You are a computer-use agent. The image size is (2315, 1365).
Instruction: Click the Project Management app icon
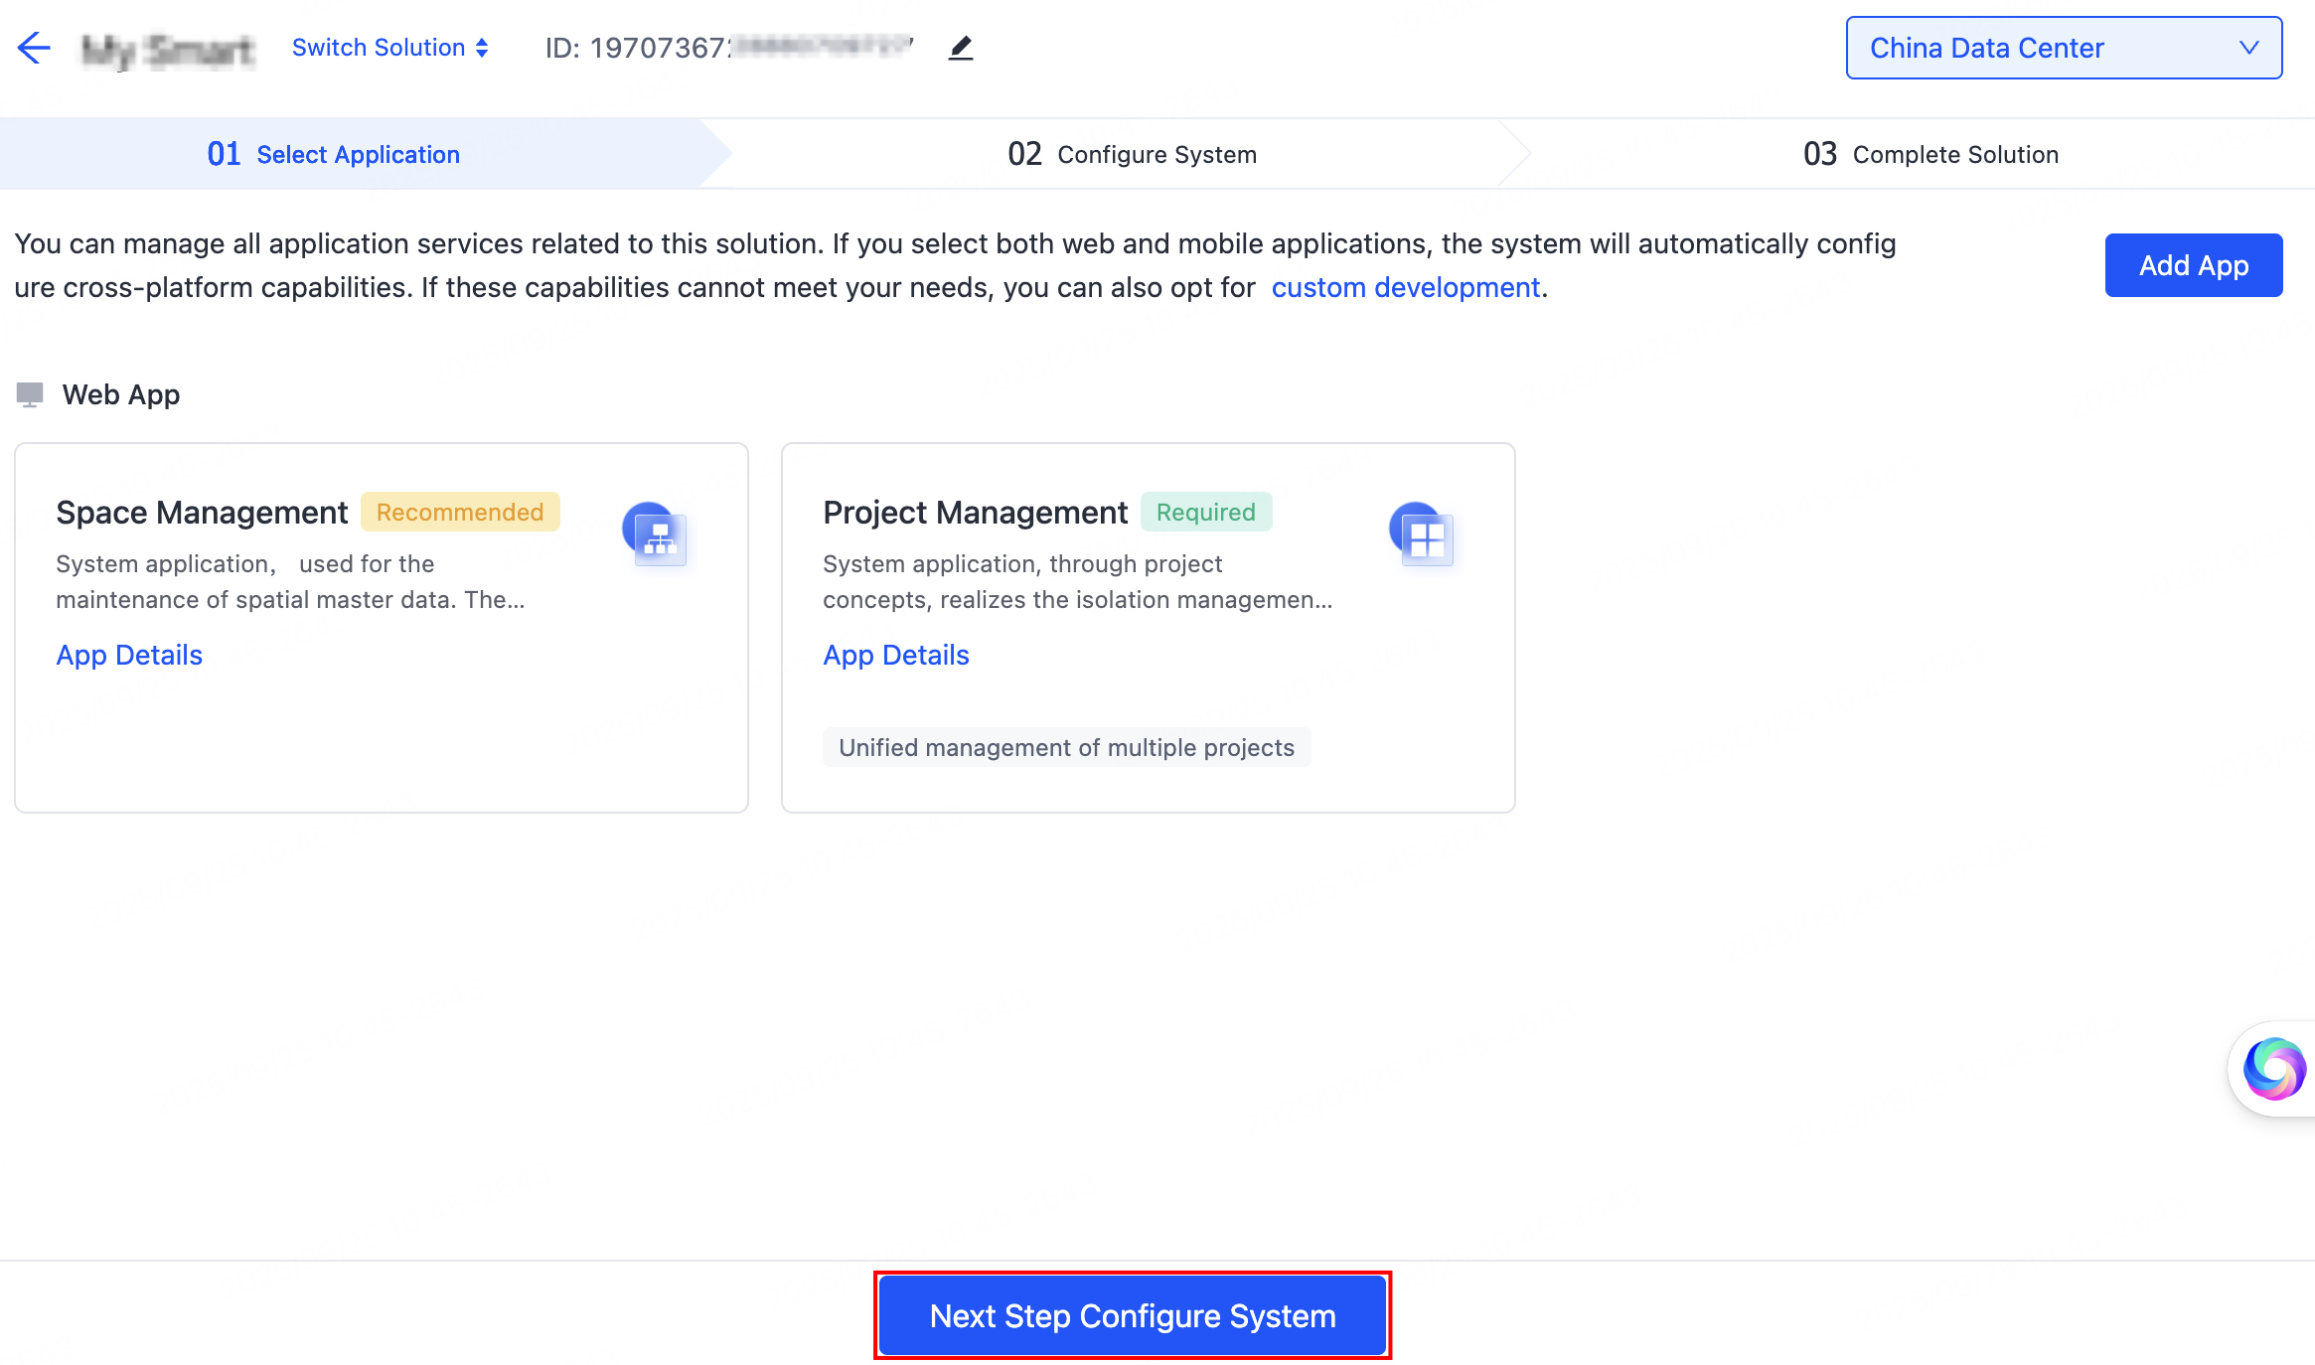(x=1422, y=533)
